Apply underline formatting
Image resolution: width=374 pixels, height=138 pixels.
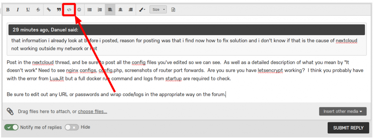tap(28, 10)
